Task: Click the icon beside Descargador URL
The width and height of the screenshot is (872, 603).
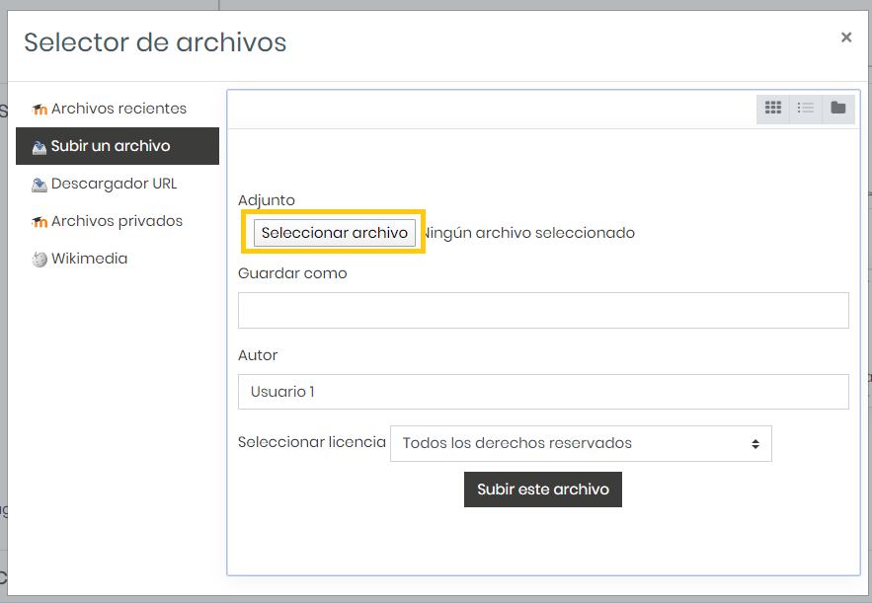Action: pos(40,184)
